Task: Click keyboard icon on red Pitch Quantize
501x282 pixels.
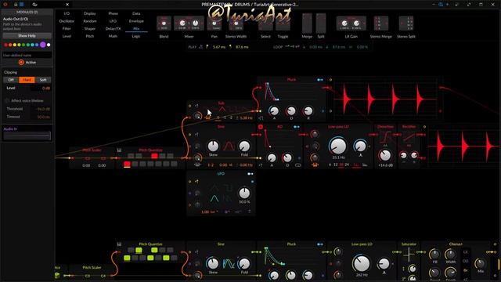Action: 119,150
